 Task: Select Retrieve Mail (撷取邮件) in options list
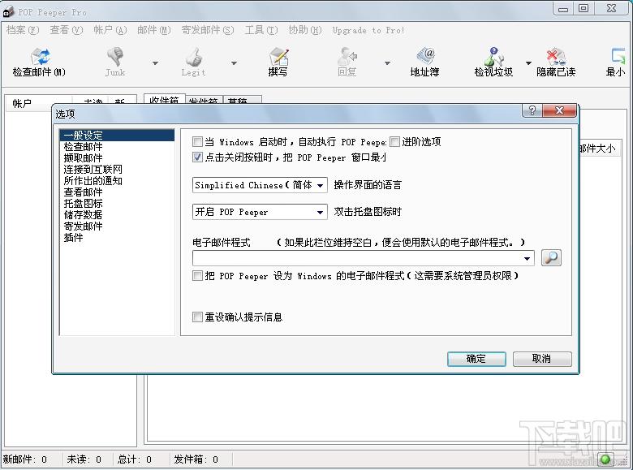coord(83,157)
